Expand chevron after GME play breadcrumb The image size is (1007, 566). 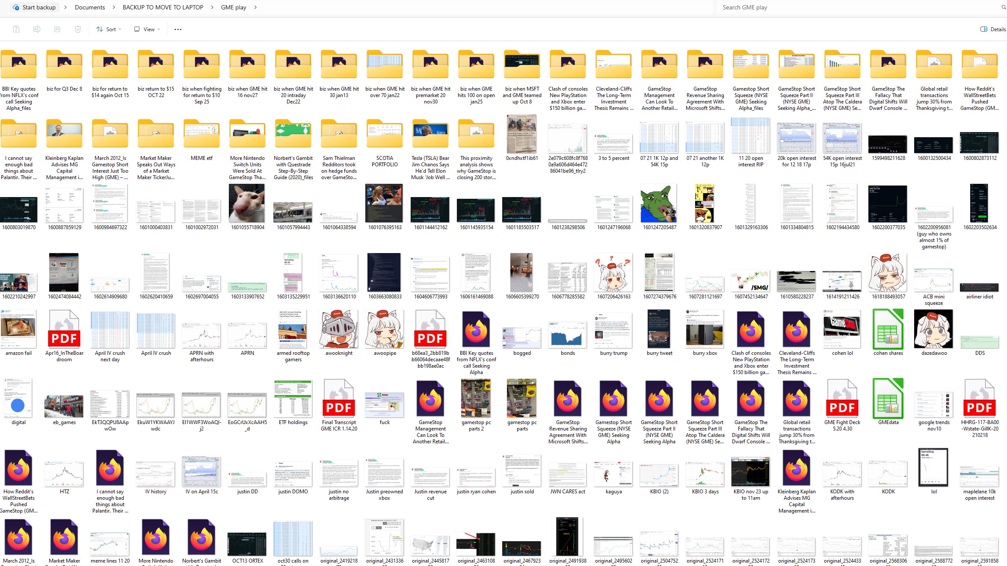click(255, 7)
